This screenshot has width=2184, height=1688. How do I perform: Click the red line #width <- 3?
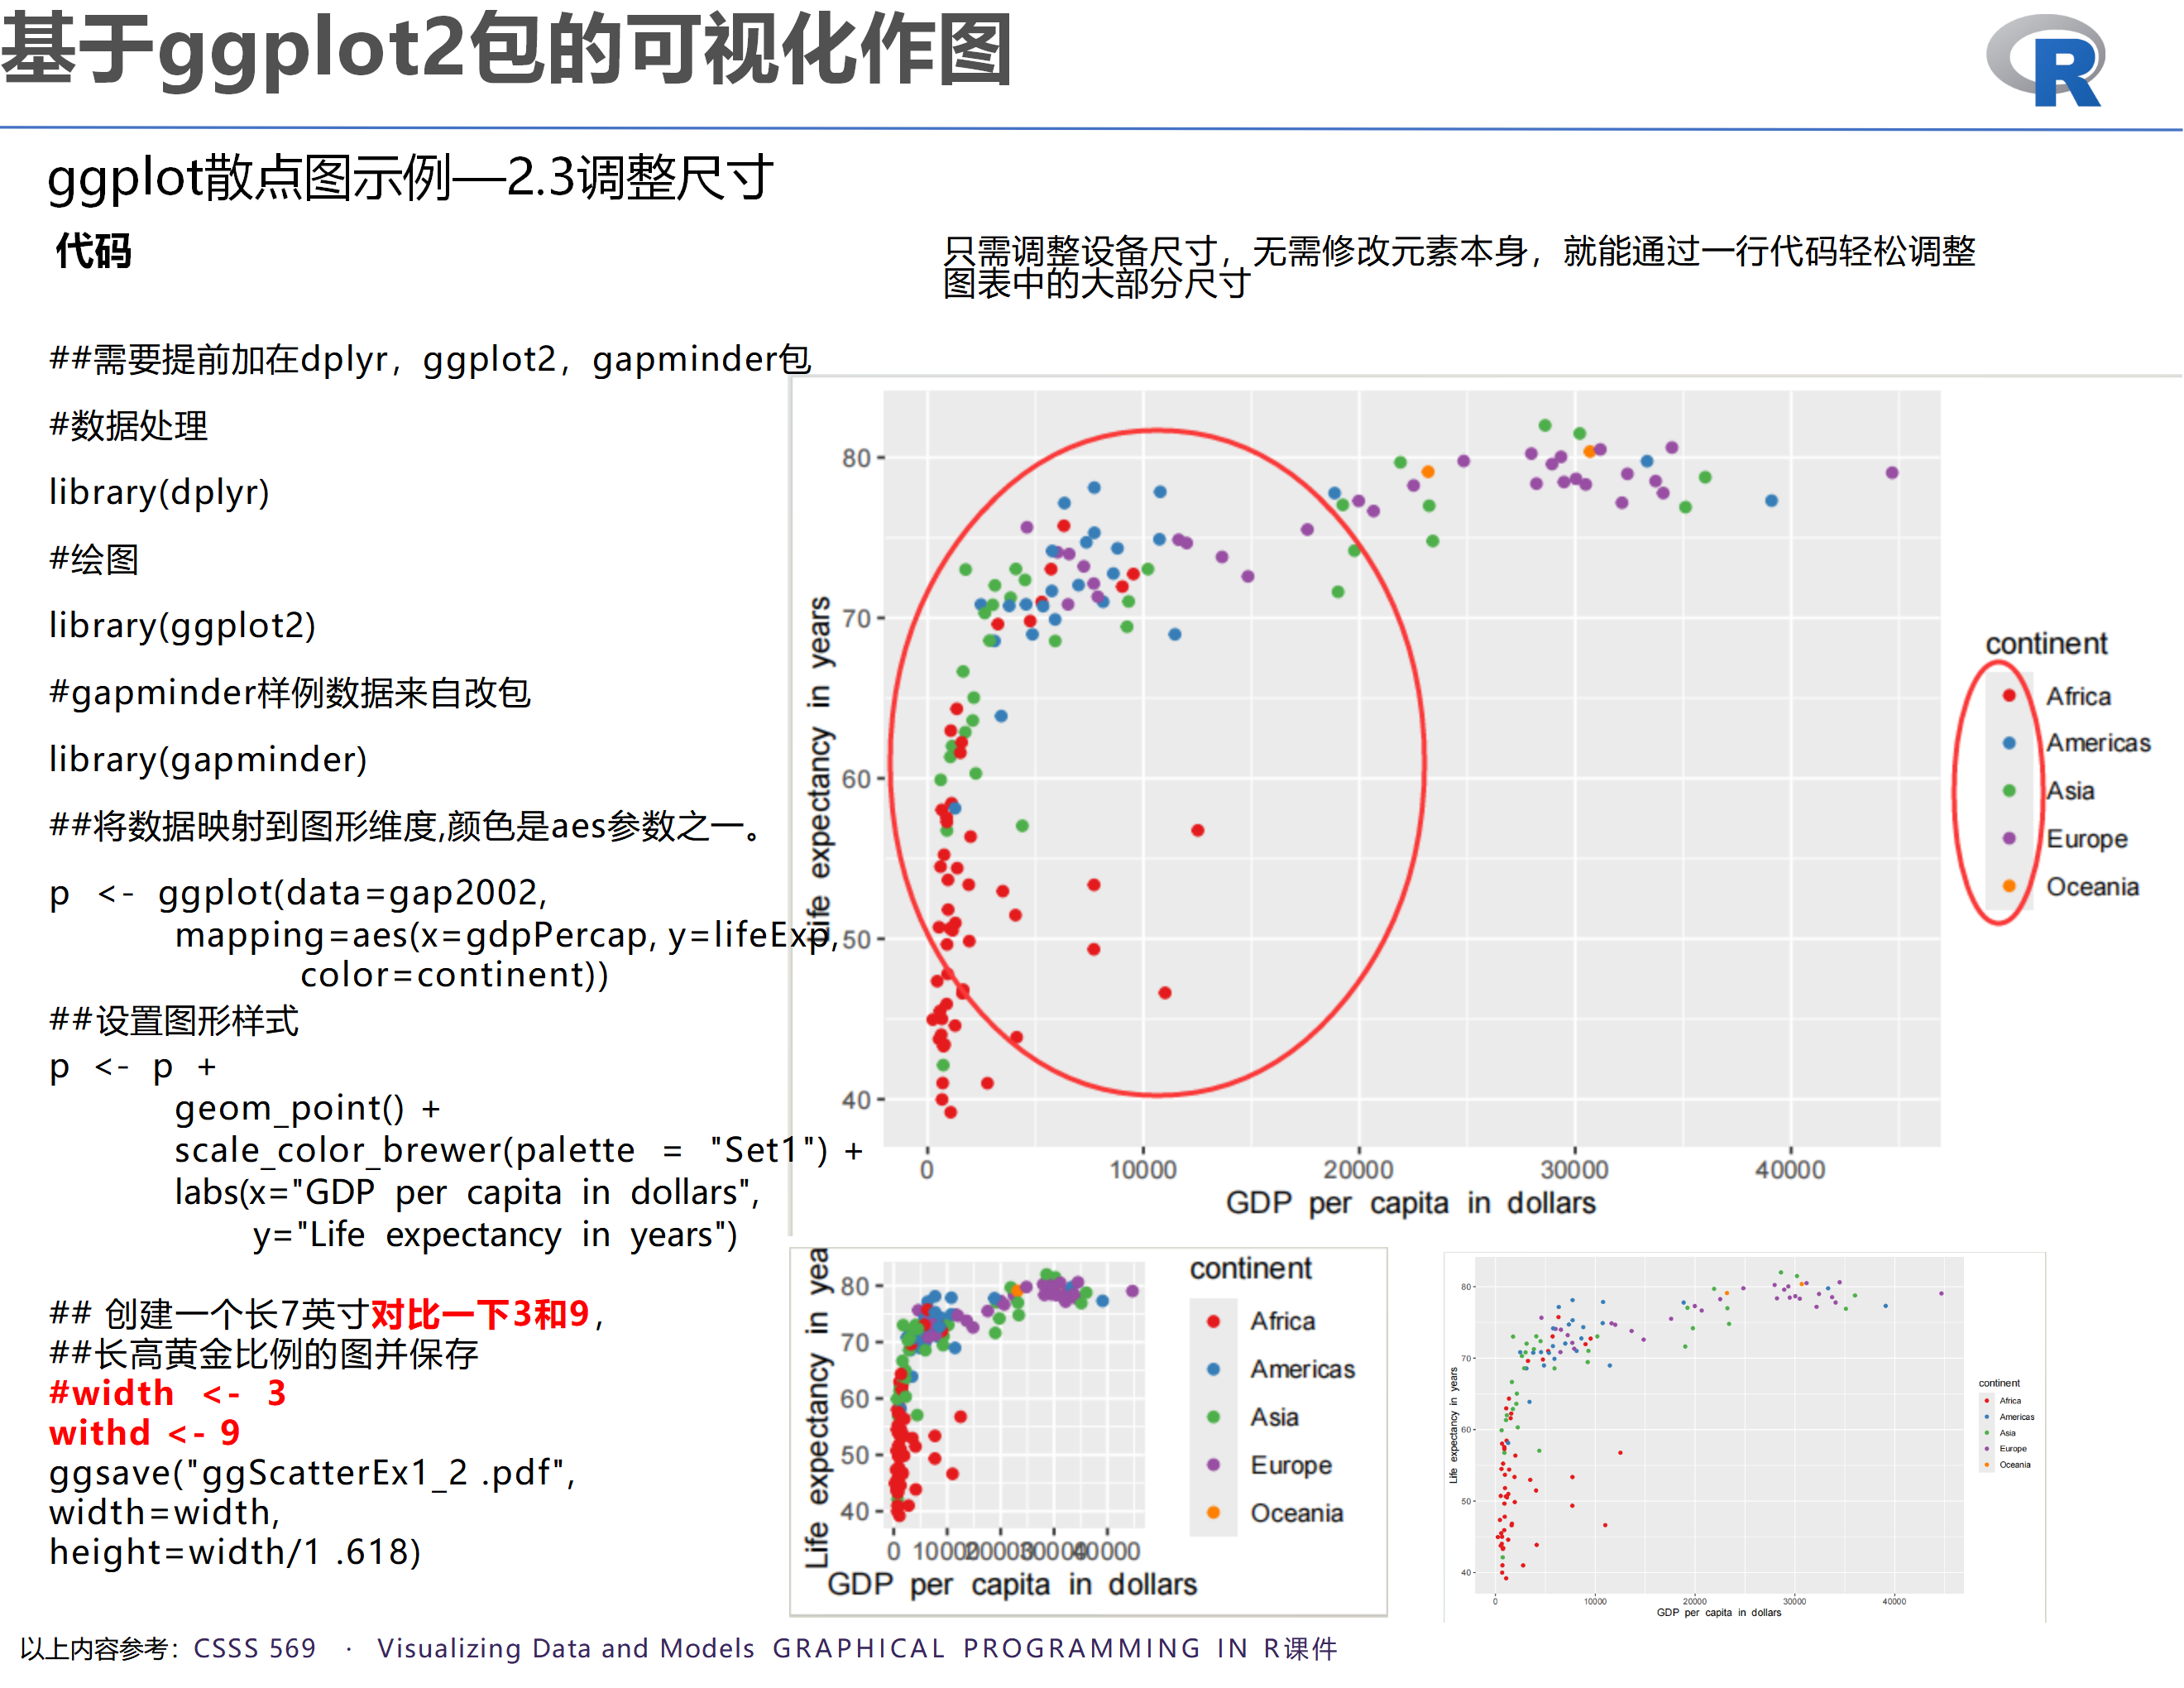tap(168, 1393)
